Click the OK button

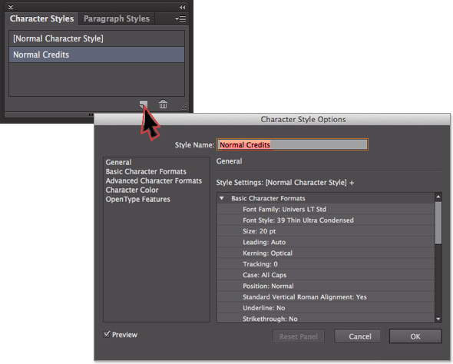[x=415, y=336]
